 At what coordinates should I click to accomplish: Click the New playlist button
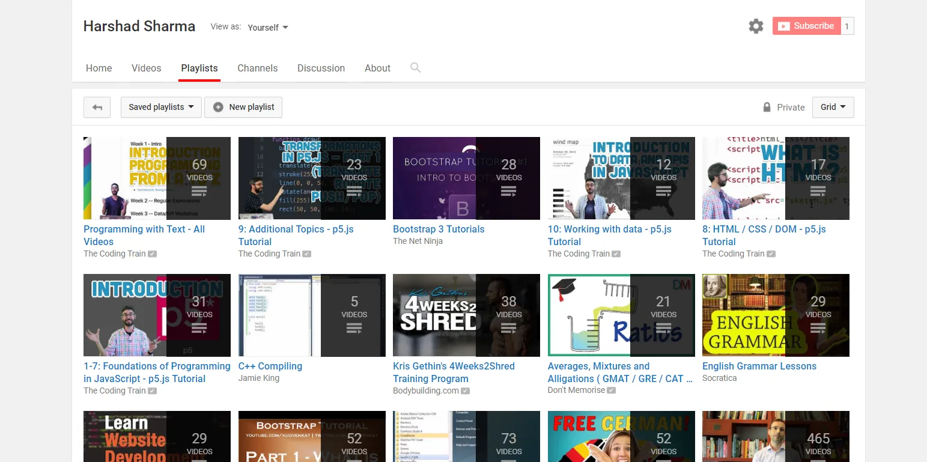pyautogui.click(x=243, y=107)
